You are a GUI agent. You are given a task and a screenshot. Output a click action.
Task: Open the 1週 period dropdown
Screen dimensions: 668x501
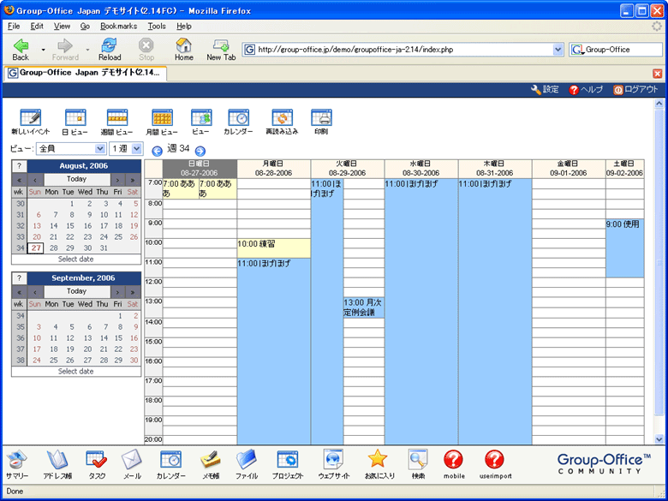tap(137, 149)
